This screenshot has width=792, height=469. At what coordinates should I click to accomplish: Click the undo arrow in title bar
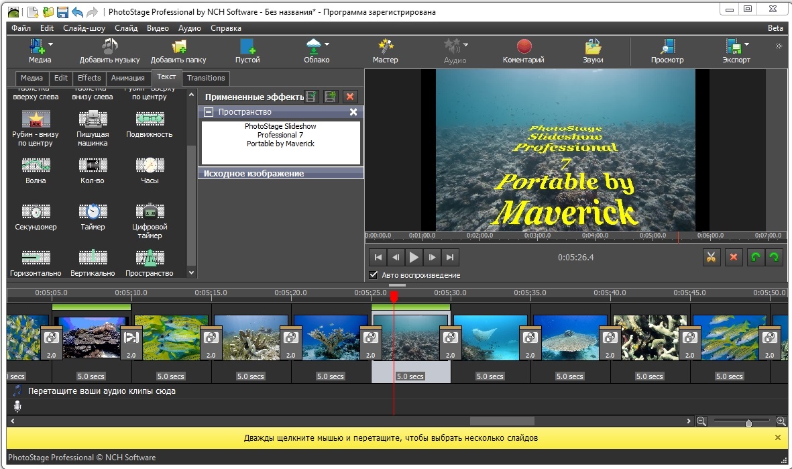tap(77, 11)
